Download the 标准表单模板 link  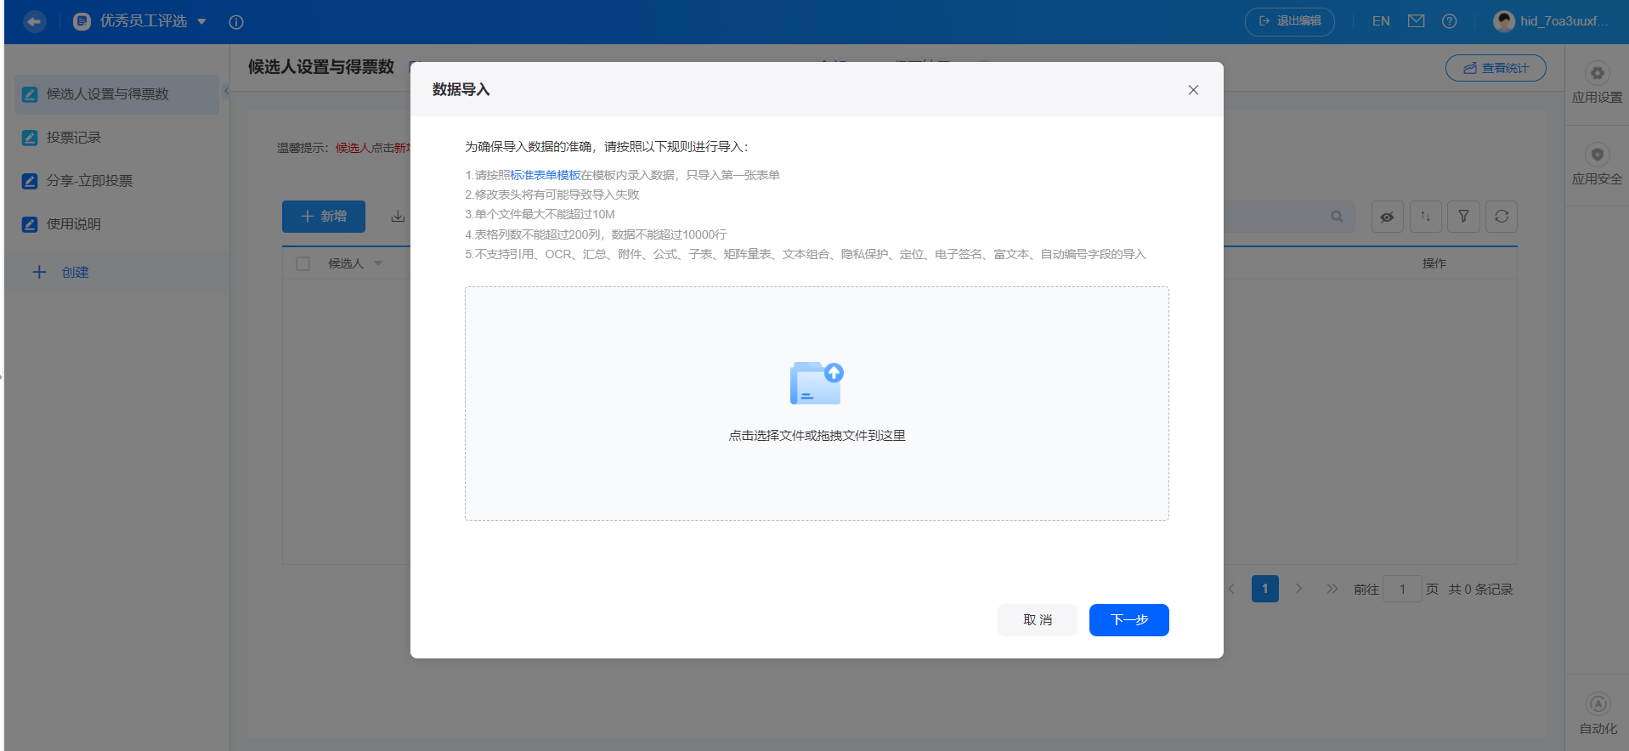click(x=546, y=175)
